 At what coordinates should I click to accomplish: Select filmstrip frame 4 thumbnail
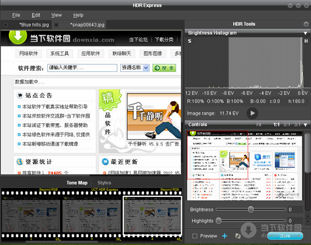click(152, 214)
